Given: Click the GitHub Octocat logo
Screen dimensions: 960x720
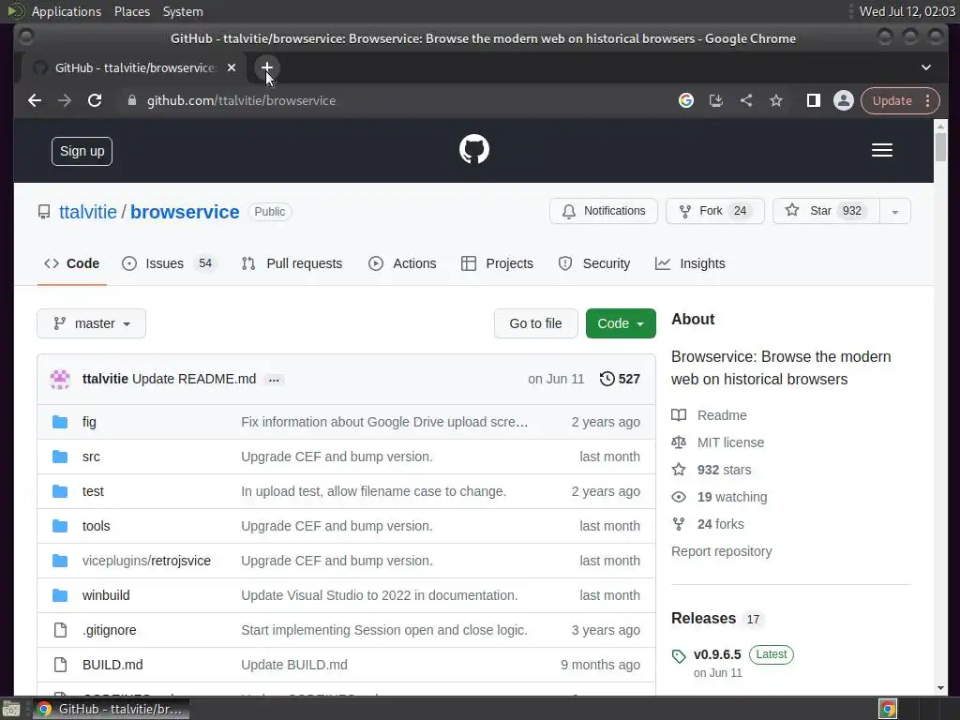Looking at the screenshot, I should pyautogui.click(x=473, y=149).
